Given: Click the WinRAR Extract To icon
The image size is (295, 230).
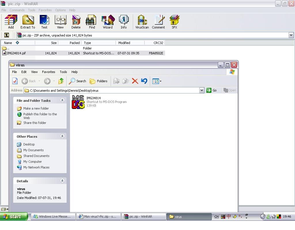Looking at the screenshot, I should coord(28,22).
